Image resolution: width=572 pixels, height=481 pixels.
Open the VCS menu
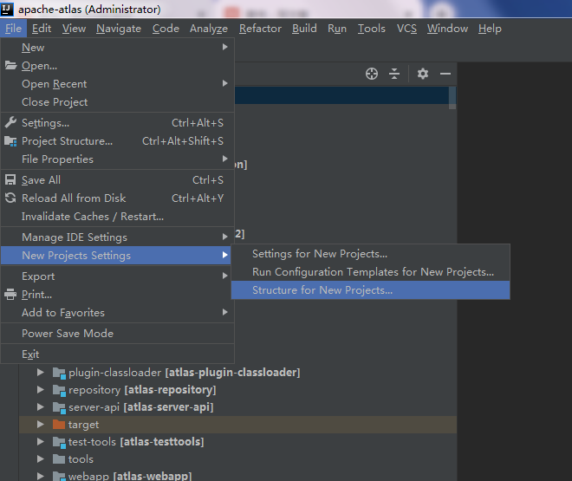(406, 29)
